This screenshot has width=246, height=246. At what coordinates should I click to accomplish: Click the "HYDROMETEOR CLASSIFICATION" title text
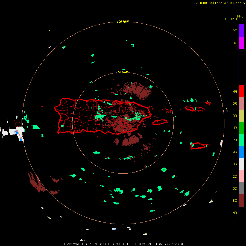[x=96, y=244]
